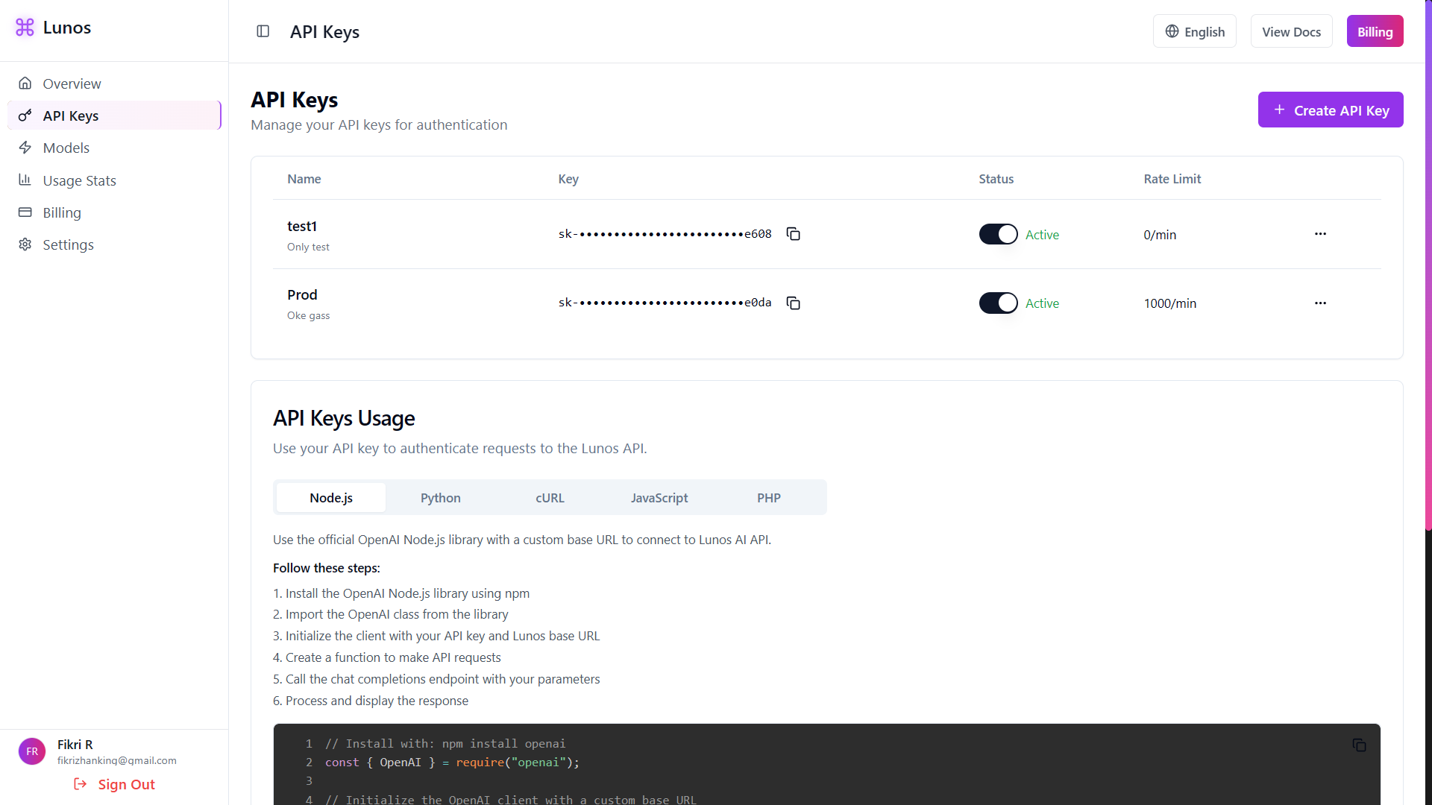Screen dimensions: 1432x805
Task: Copy the test1 API key
Action: pyautogui.click(x=793, y=234)
